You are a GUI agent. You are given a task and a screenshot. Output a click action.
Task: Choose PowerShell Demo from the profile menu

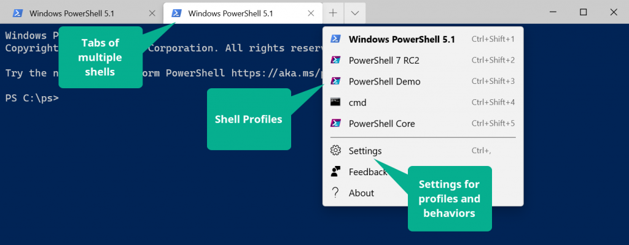click(x=385, y=81)
